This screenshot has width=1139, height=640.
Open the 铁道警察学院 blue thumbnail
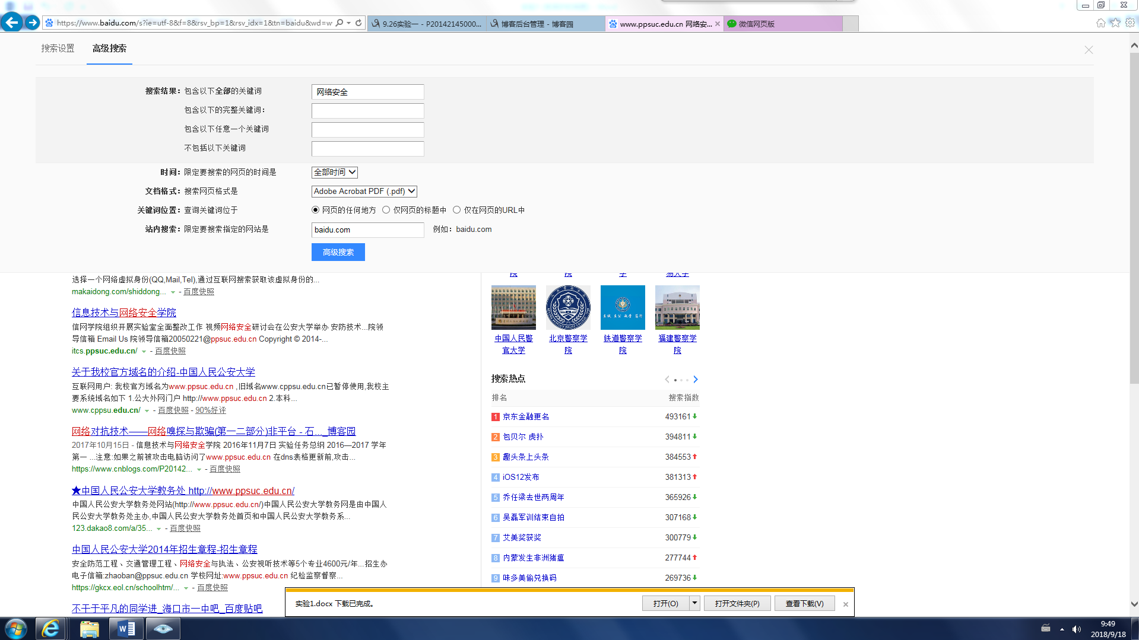[623, 307]
